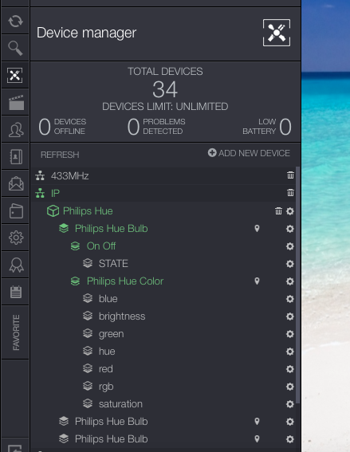Image resolution: width=350 pixels, height=452 pixels.
Task: Open settings gear for brightness channel
Action: (289, 316)
